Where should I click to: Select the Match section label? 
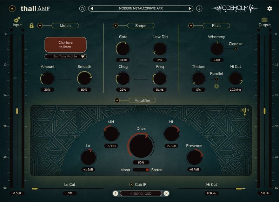[x=65, y=26]
